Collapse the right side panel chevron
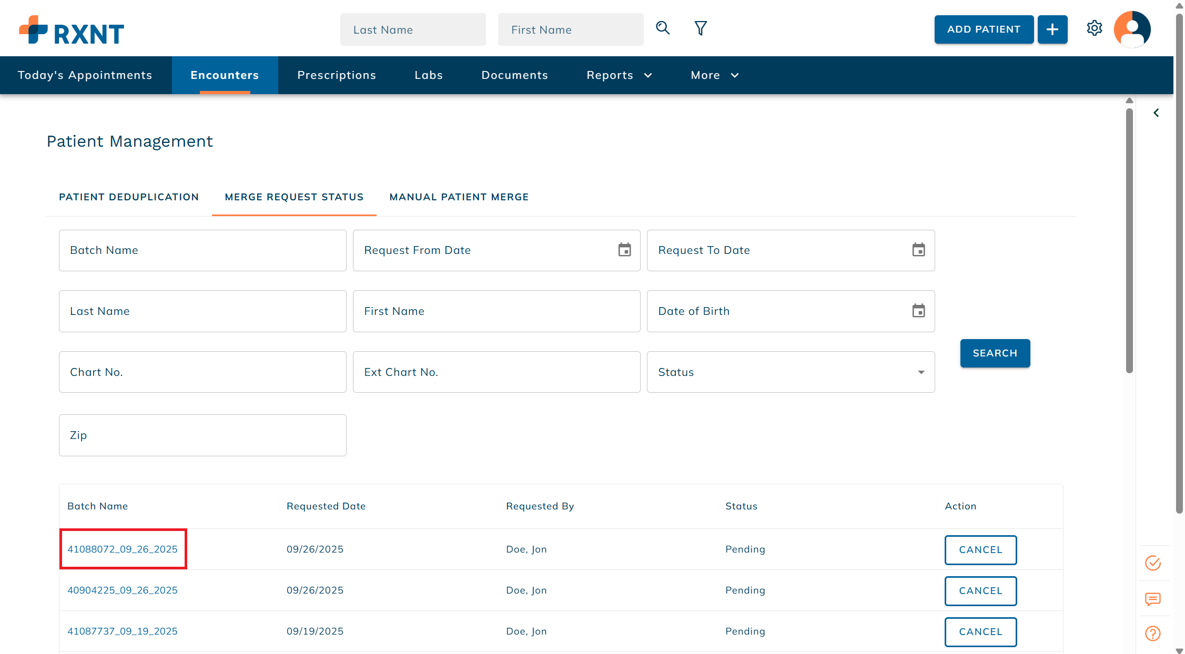 click(1156, 113)
